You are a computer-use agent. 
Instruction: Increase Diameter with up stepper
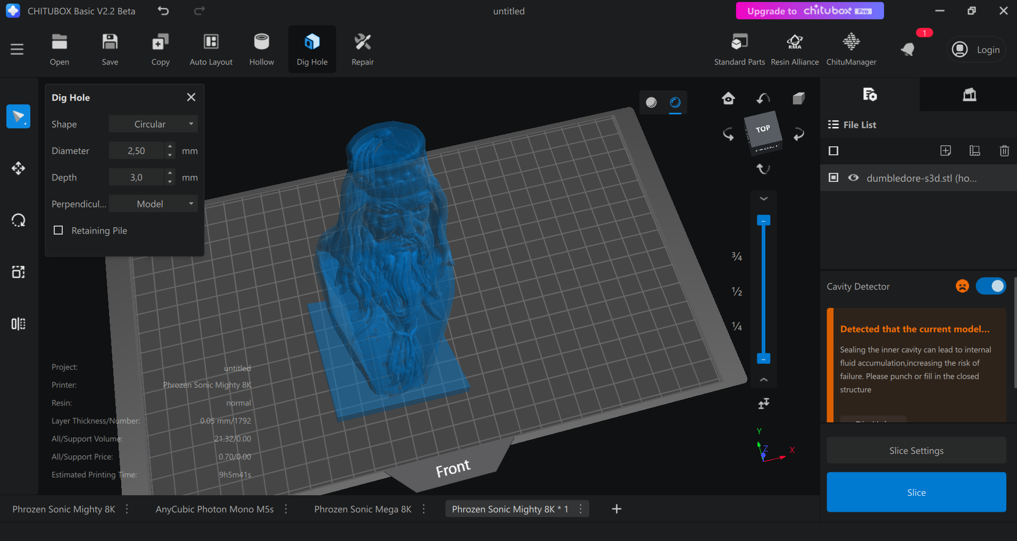click(170, 146)
